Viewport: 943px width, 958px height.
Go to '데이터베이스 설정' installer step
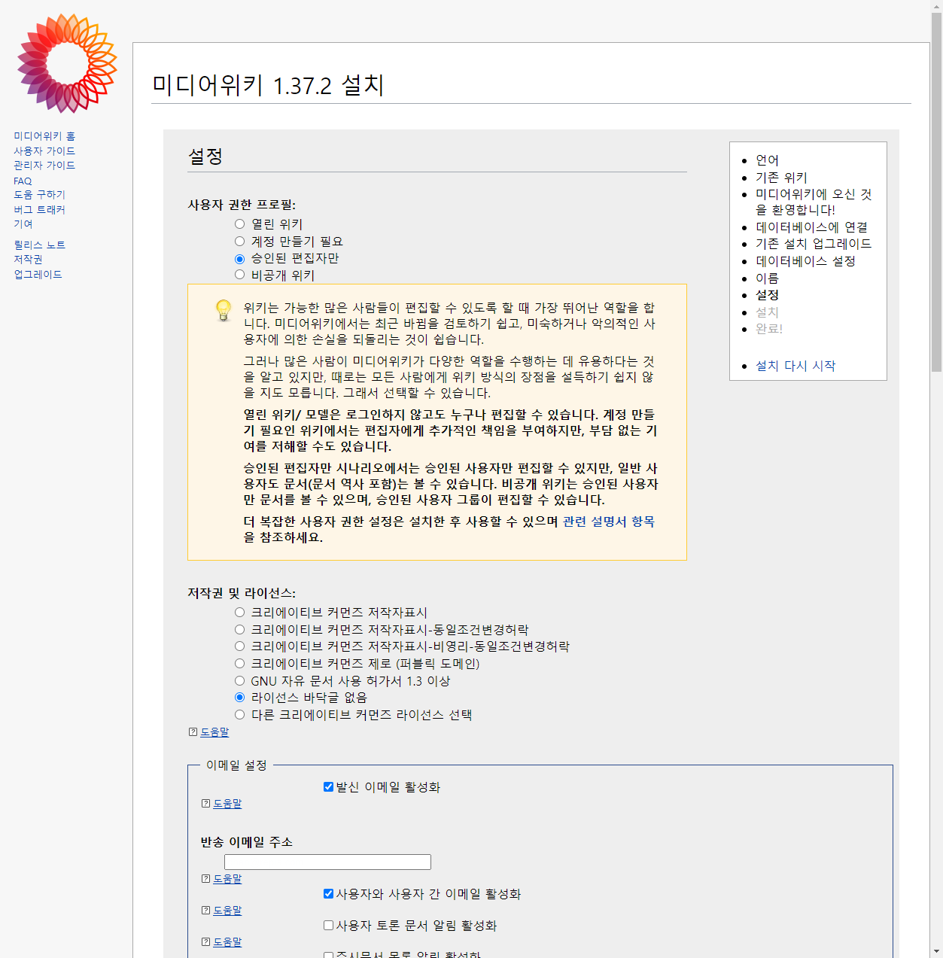pos(805,261)
